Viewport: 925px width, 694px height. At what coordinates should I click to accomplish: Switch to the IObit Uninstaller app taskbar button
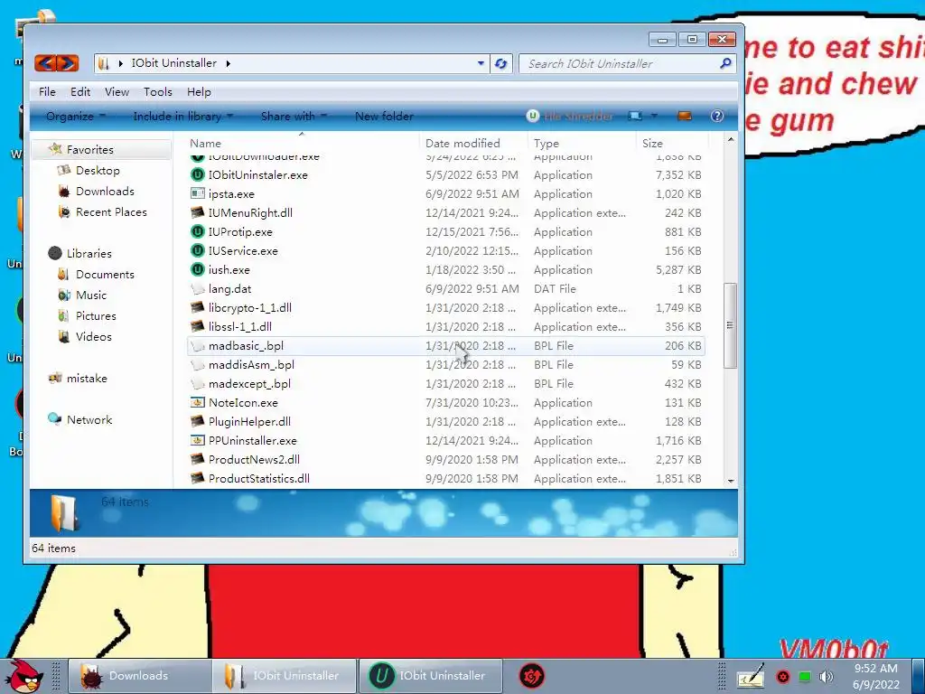point(430,676)
